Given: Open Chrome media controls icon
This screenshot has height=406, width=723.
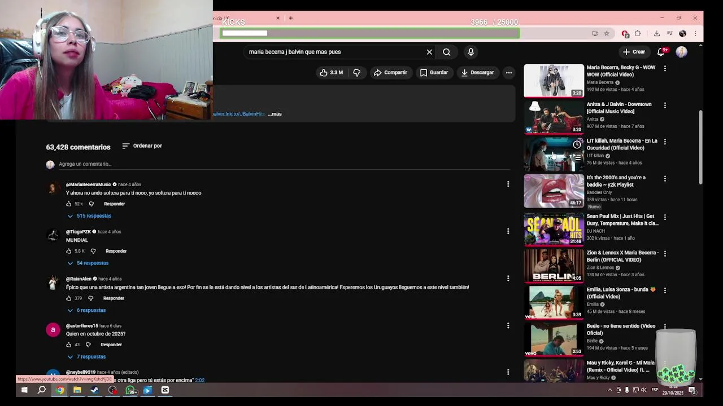Looking at the screenshot, I should 669,33.
